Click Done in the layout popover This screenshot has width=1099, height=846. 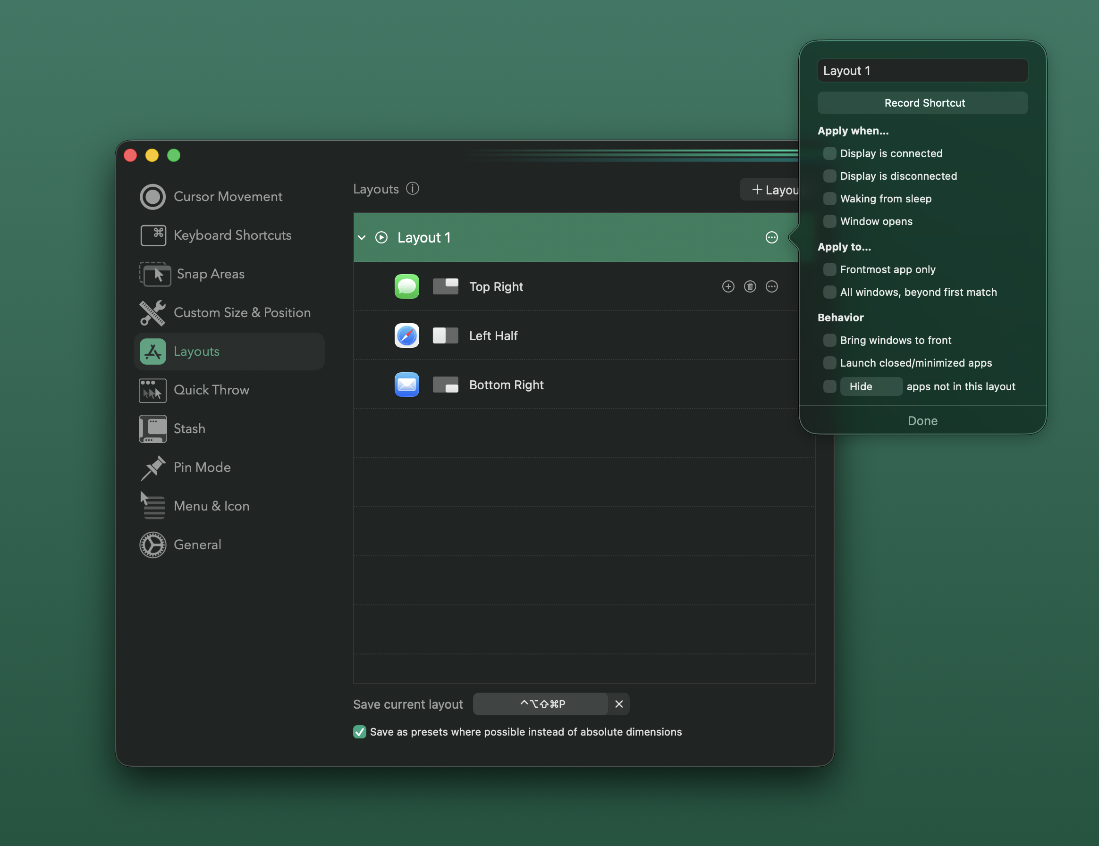922,420
